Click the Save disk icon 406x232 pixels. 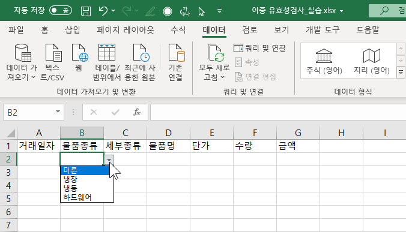(86, 11)
